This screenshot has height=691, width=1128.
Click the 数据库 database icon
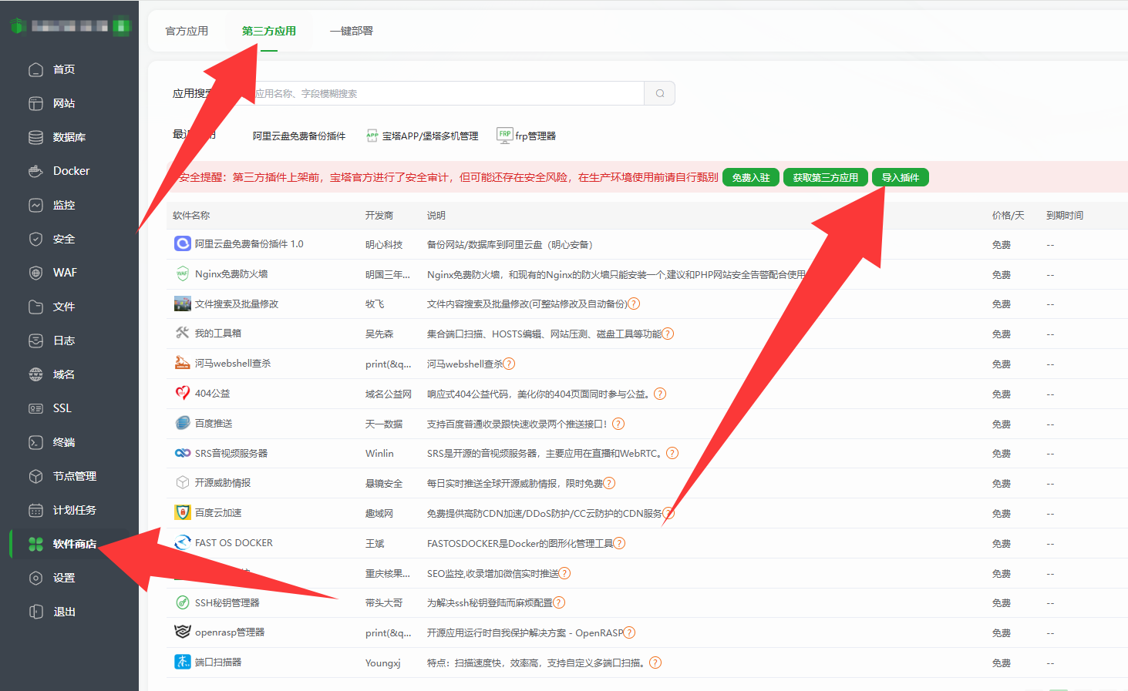pyautogui.click(x=35, y=137)
